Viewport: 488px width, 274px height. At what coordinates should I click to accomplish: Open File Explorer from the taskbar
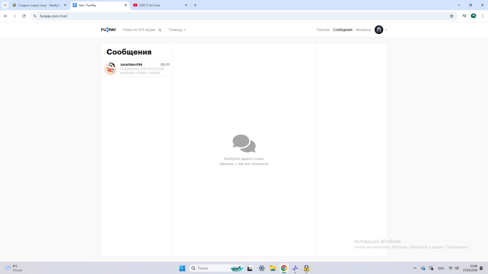273,269
